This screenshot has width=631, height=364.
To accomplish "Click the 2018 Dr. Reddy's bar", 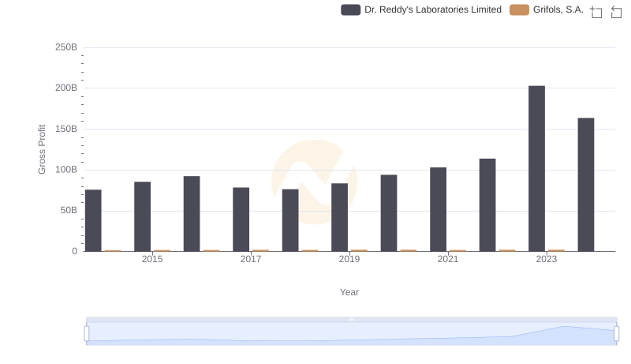I will [x=290, y=220].
